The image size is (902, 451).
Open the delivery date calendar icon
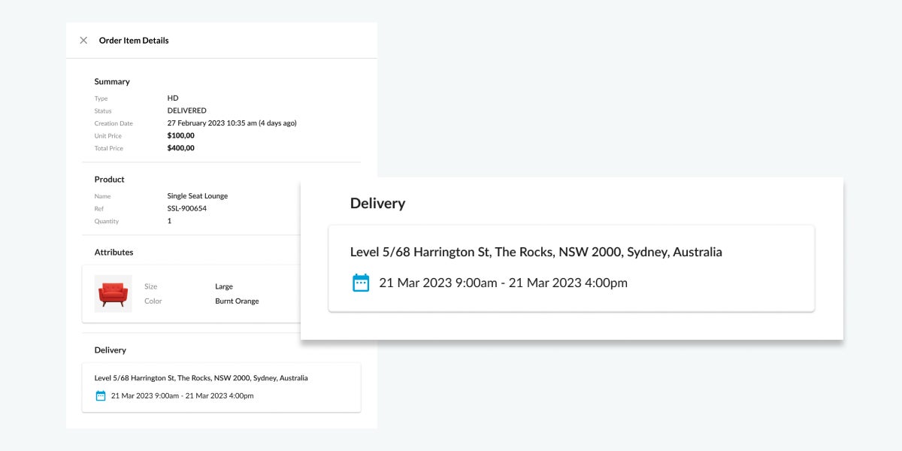coord(100,395)
